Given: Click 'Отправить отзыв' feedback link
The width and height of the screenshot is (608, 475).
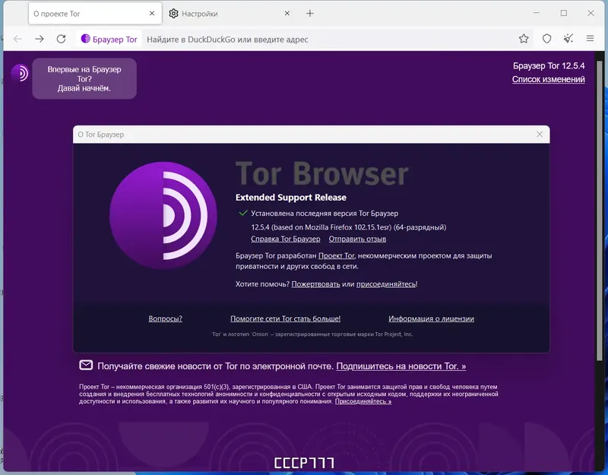Looking at the screenshot, I should [x=357, y=239].
